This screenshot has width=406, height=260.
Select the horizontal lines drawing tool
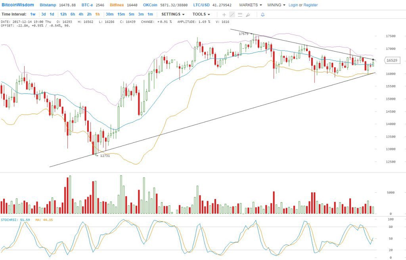click(240, 15)
